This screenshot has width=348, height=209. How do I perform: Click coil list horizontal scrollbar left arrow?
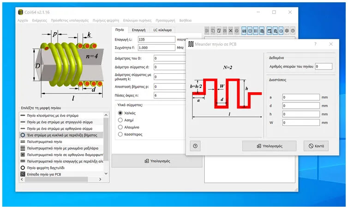pos(22,179)
